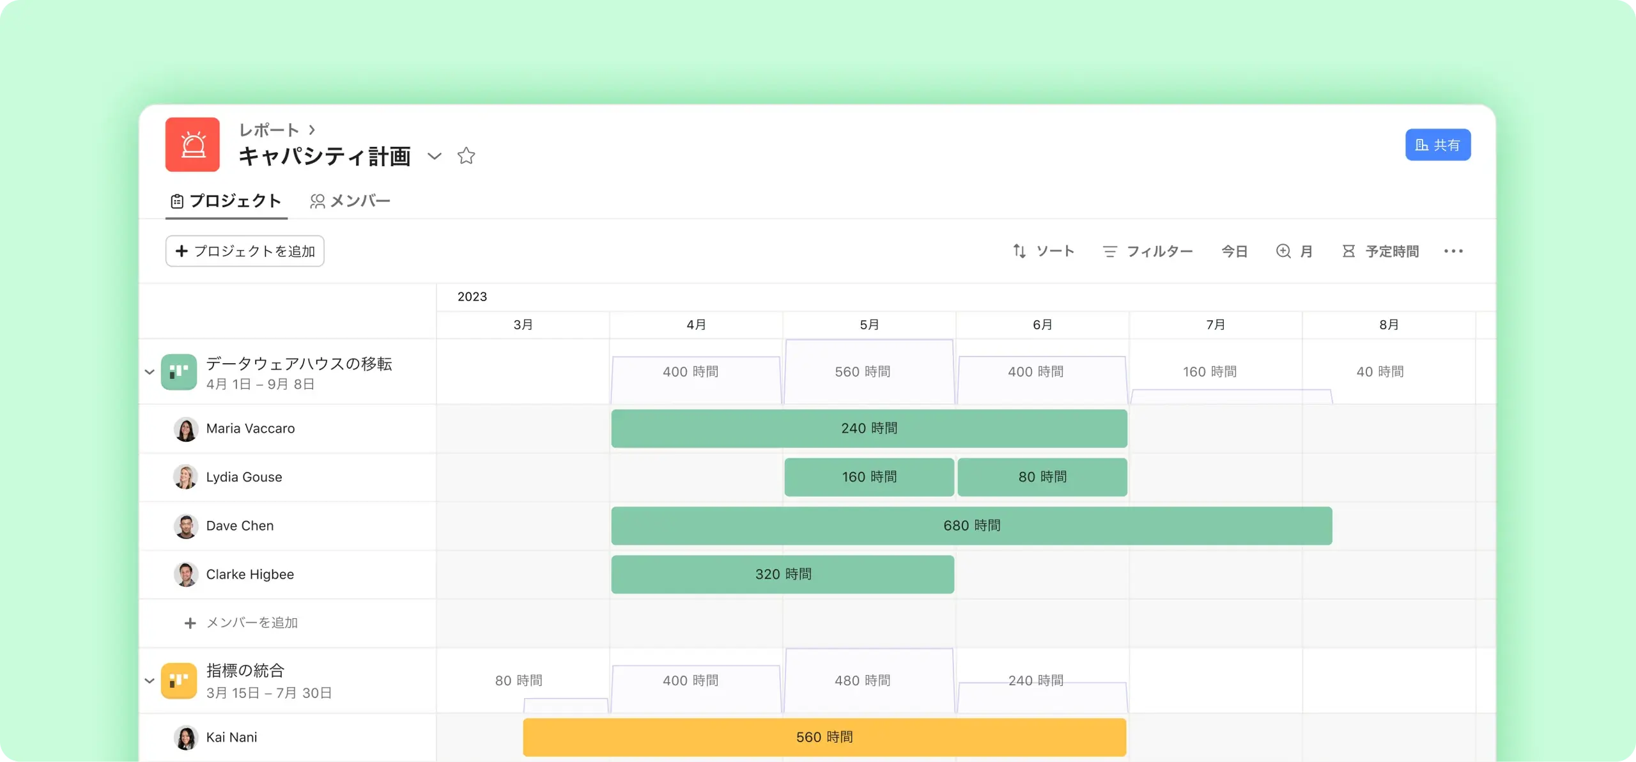
Task: Switch to the メンバー tab
Action: [x=350, y=201]
